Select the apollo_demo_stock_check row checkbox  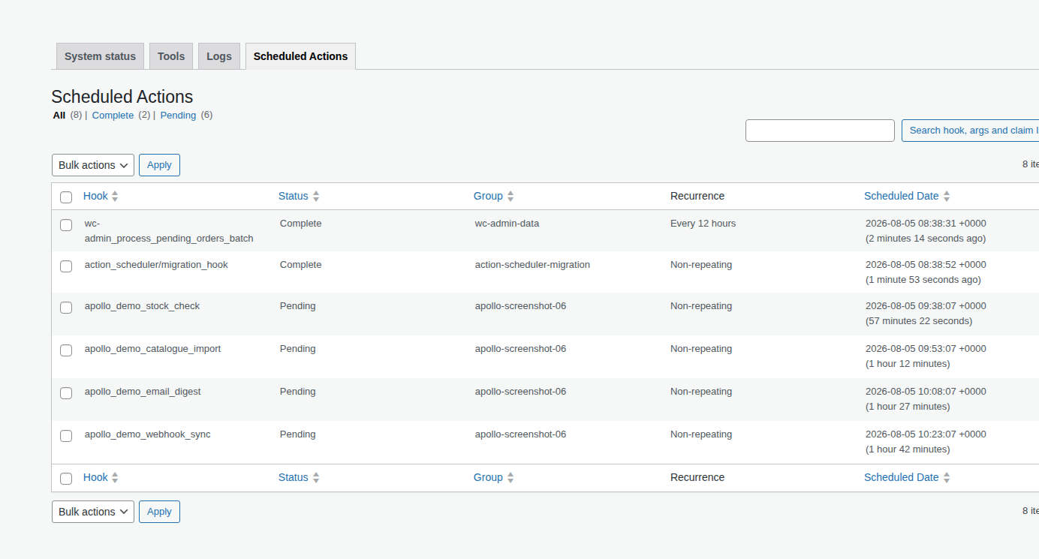66,308
